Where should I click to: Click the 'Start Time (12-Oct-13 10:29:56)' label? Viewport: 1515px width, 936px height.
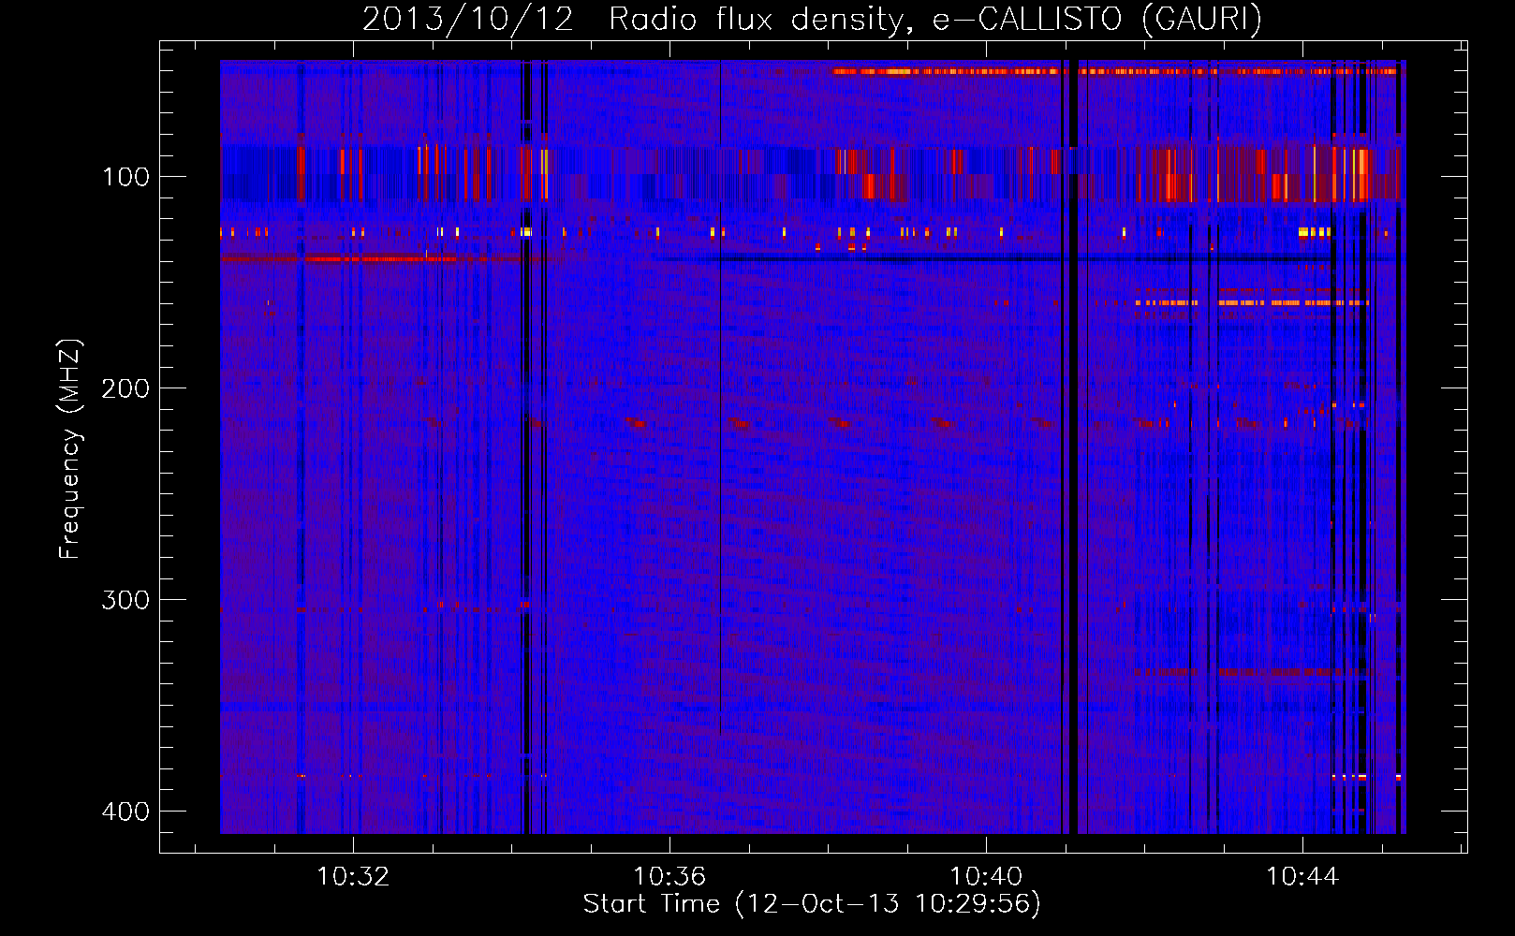[812, 904]
